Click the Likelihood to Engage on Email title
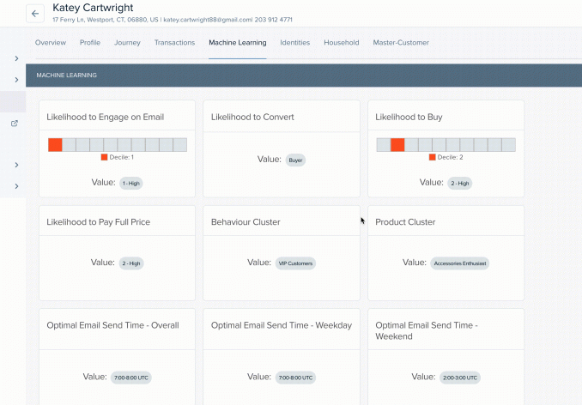Image resolution: width=582 pixels, height=405 pixels. pyautogui.click(x=106, y=118)
